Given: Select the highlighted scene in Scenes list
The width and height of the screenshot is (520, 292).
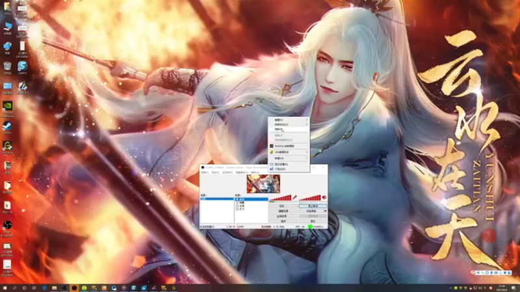Looking at the screenshot, I should point(217,199).
